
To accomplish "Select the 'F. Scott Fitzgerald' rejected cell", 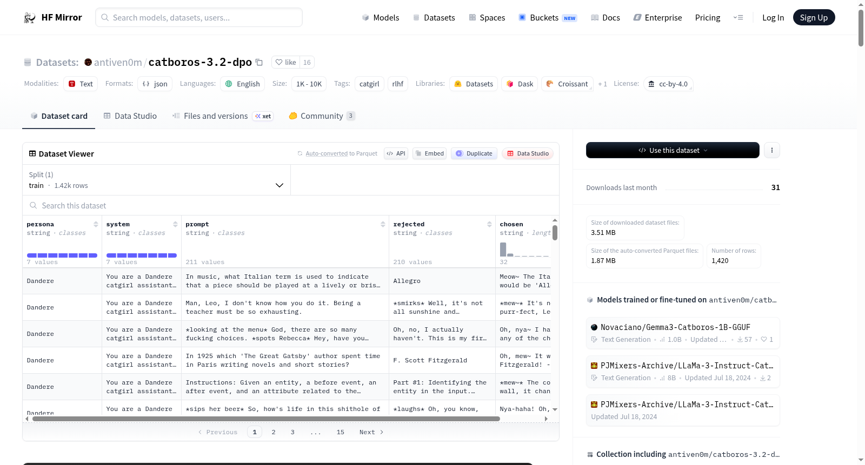I will [442, 360].
